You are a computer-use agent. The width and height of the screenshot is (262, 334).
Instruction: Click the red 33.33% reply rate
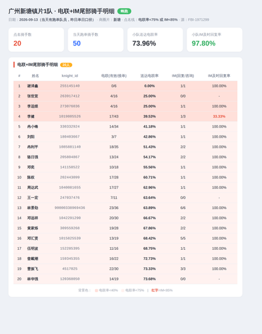pos(219,116)
